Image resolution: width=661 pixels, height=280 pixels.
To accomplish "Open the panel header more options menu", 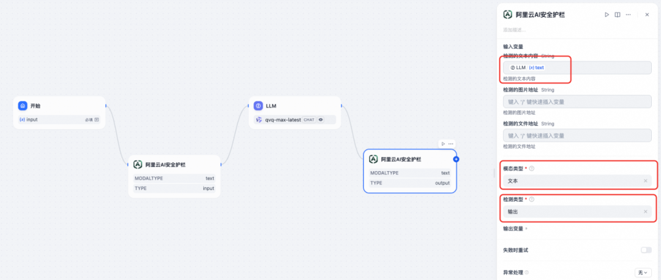I will [x=628, y=15].
